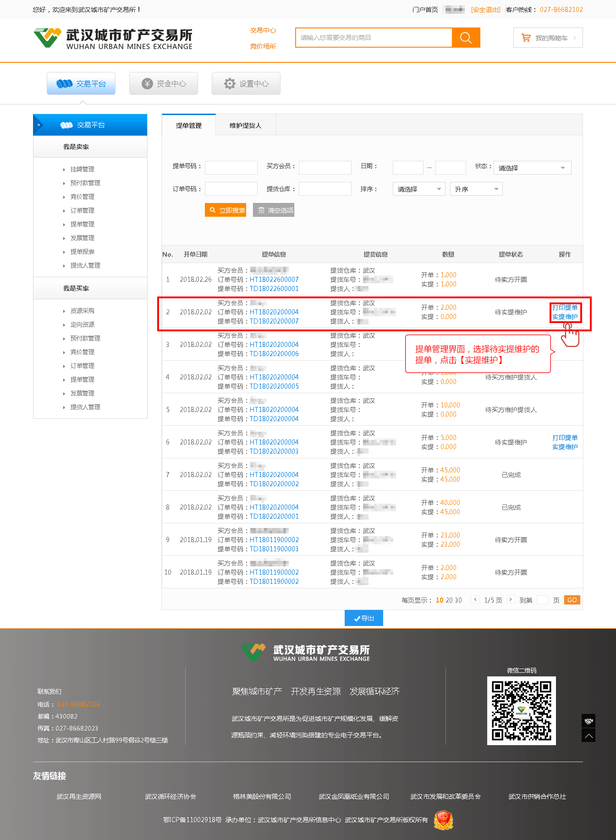Click the 清空选项 button
The image size is (616, 840).
274,210
